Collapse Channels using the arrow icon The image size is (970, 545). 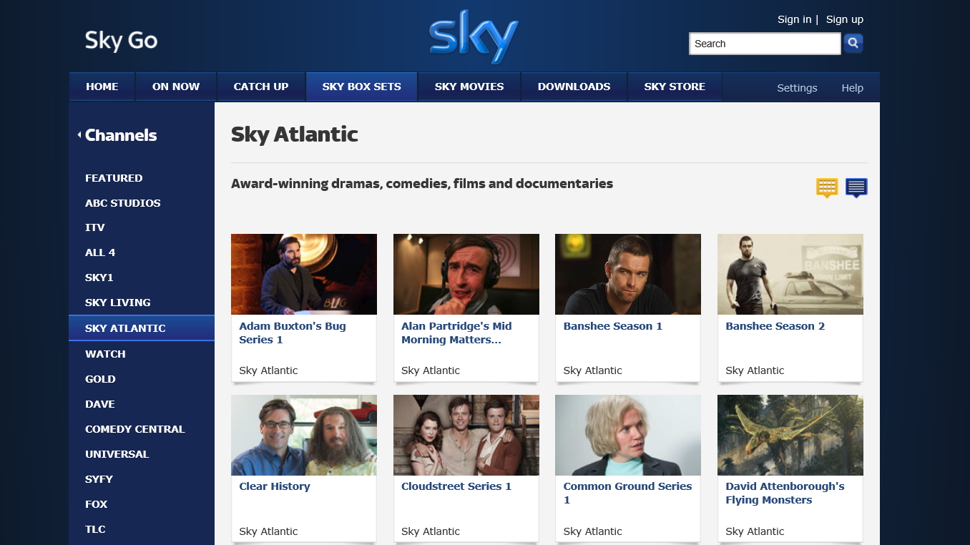tap(79, 134)
